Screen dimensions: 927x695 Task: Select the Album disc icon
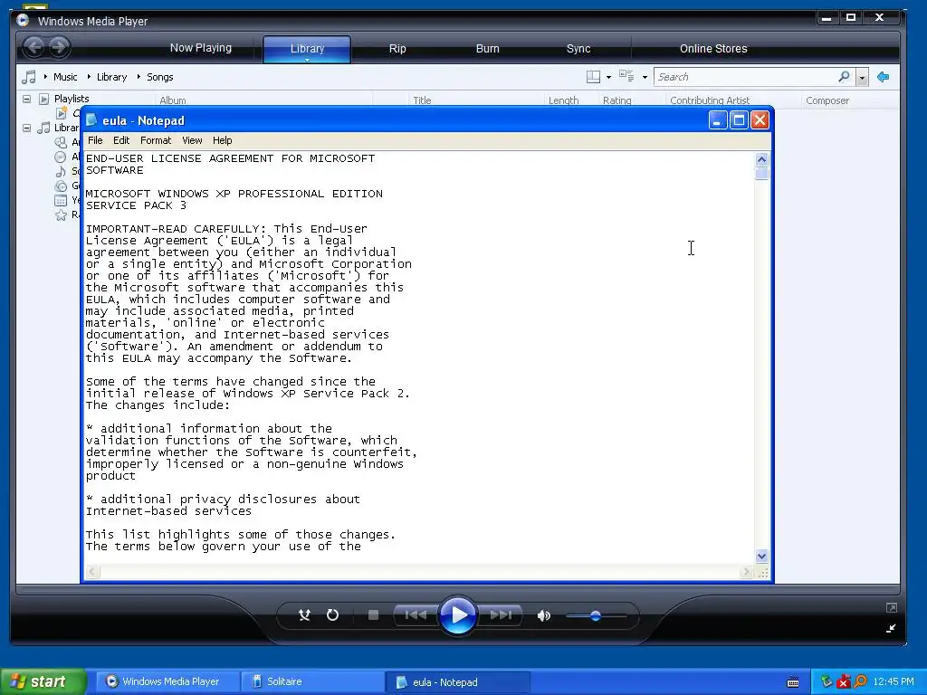(61, 157)
